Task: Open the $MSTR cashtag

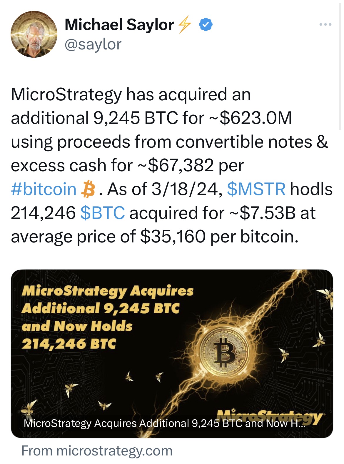Action: tap(256, 189)
